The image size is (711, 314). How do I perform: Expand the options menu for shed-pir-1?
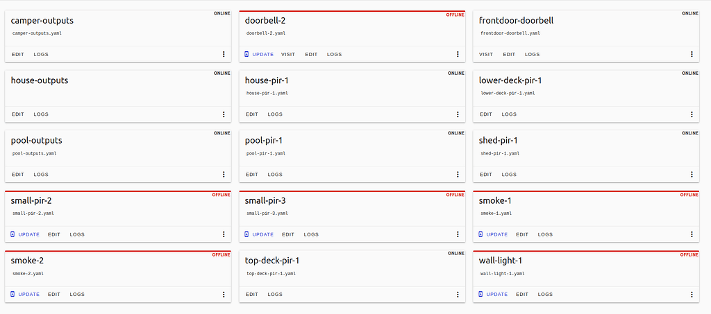pyautogui.click(x=692, y=175)
